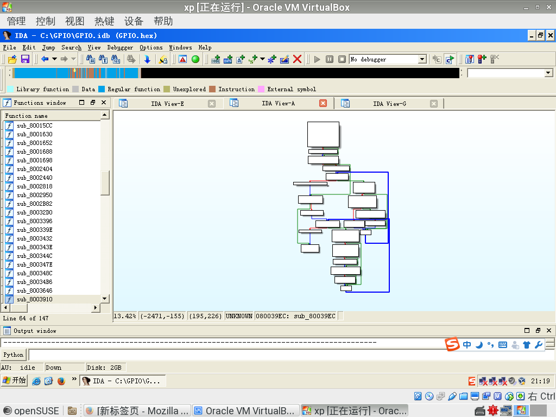Click the Regular function blue legend swatch
This screenshot has width=556, height=417.
[102, 89]
